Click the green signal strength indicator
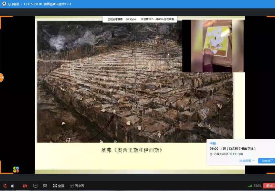The image size is (275, 191). [249, 186]
